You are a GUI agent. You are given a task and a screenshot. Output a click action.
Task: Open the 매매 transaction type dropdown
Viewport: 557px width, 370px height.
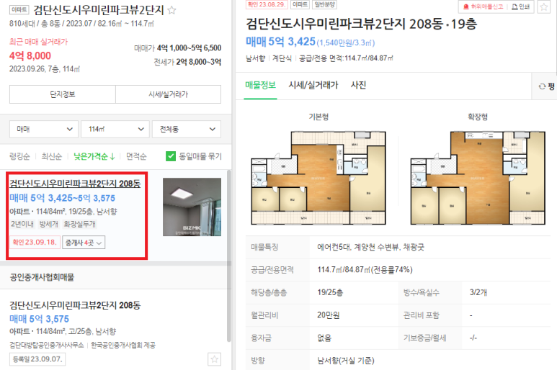(44, 129)
